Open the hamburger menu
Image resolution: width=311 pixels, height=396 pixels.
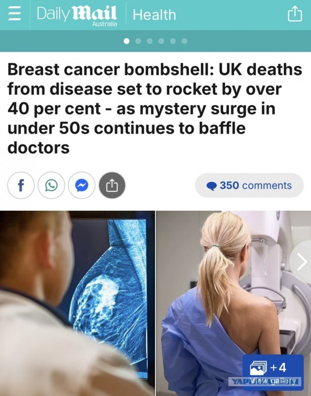pos(15,14)
